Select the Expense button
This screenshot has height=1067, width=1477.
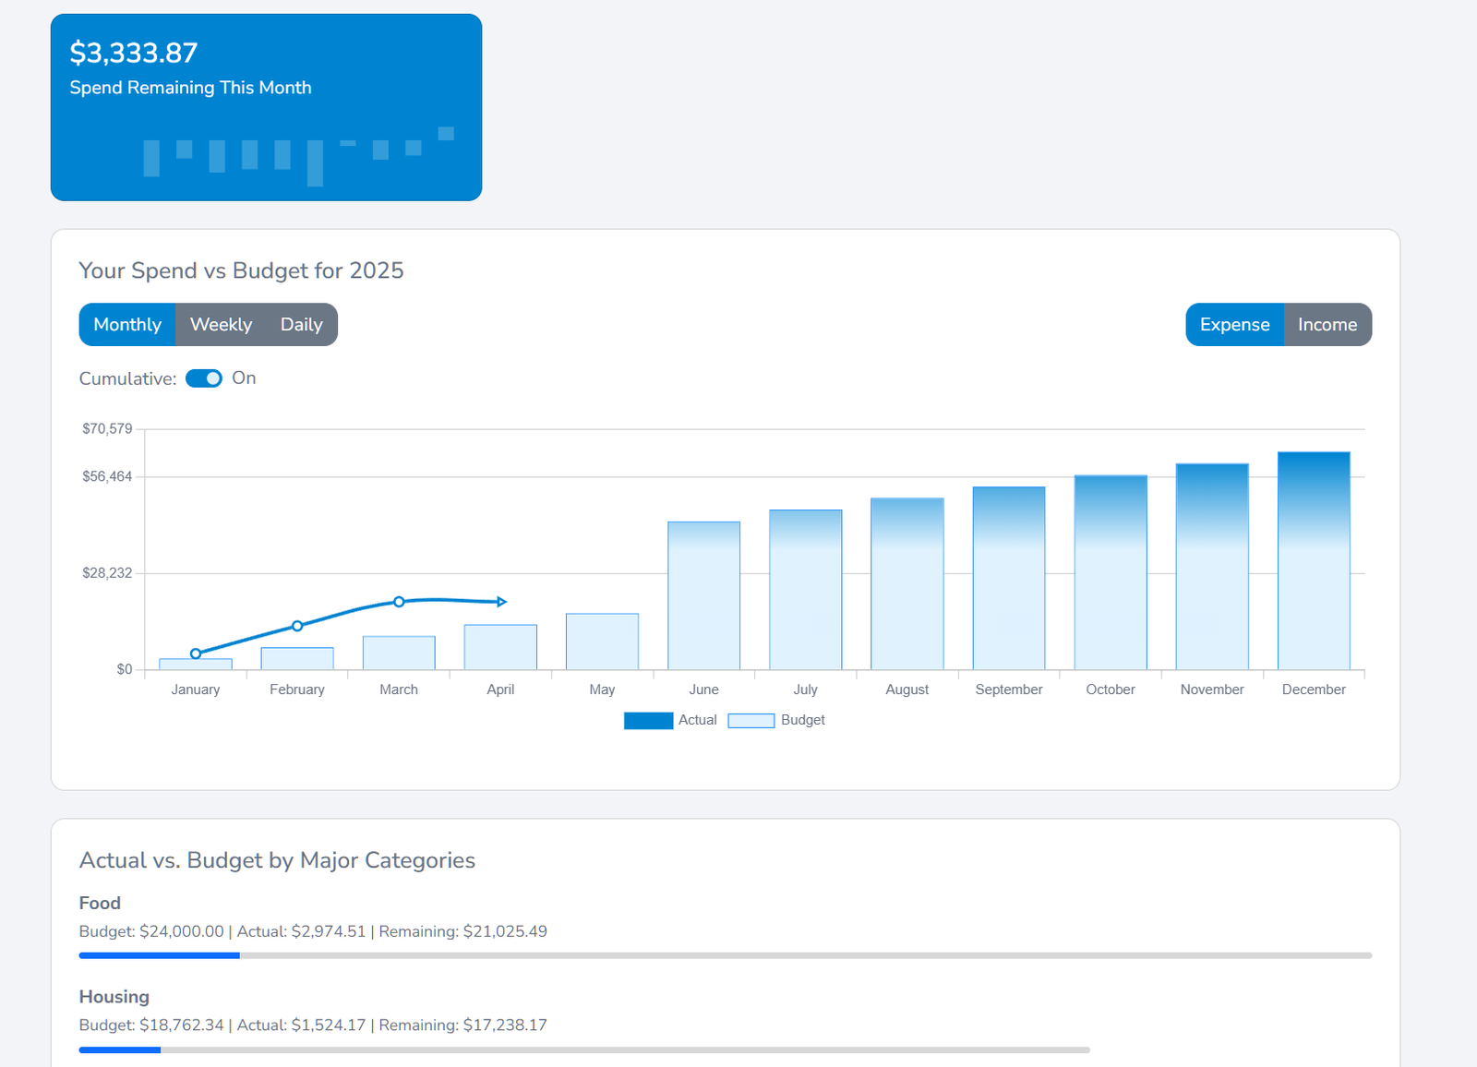1235,325
